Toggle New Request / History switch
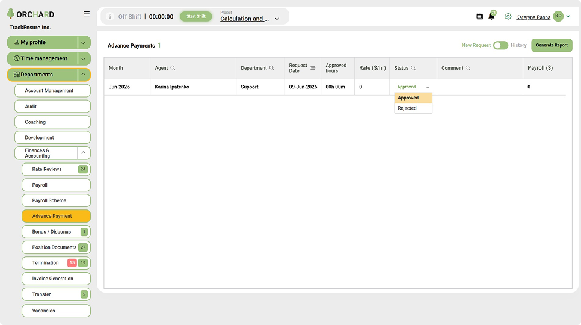Image resolution: width=581 pixels, height=325 pixels. pos(500,45)
